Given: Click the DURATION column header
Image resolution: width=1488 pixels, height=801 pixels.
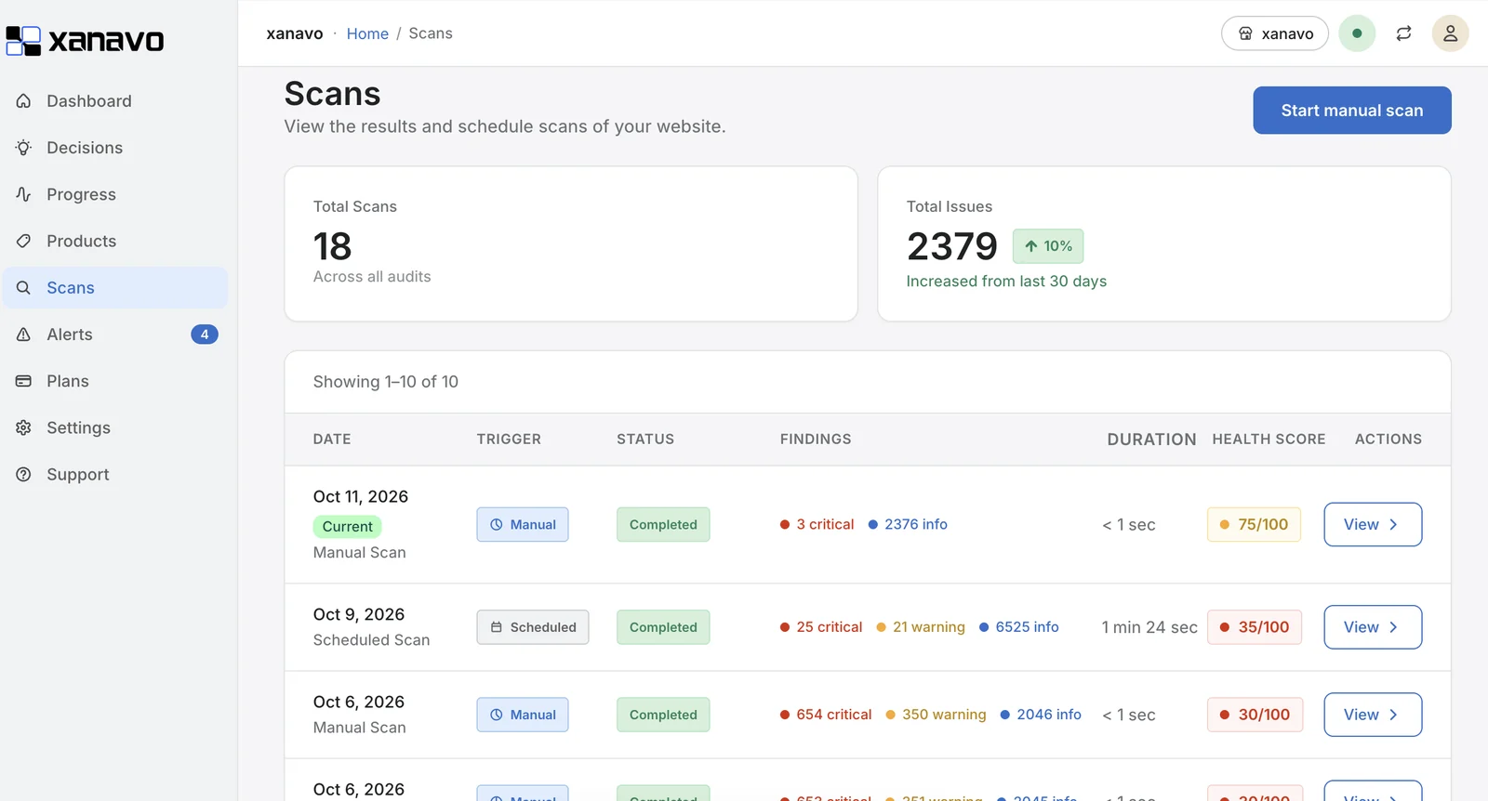Looking at the screenshot, I should tap(1151, 440).
